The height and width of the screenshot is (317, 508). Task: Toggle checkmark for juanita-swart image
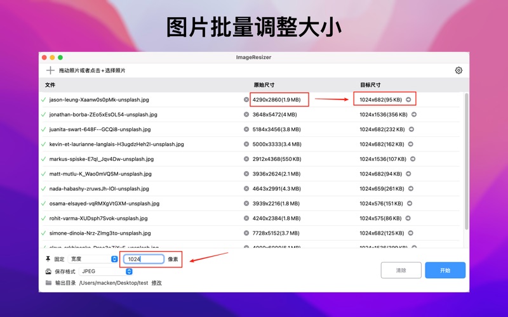pos(44,129)
